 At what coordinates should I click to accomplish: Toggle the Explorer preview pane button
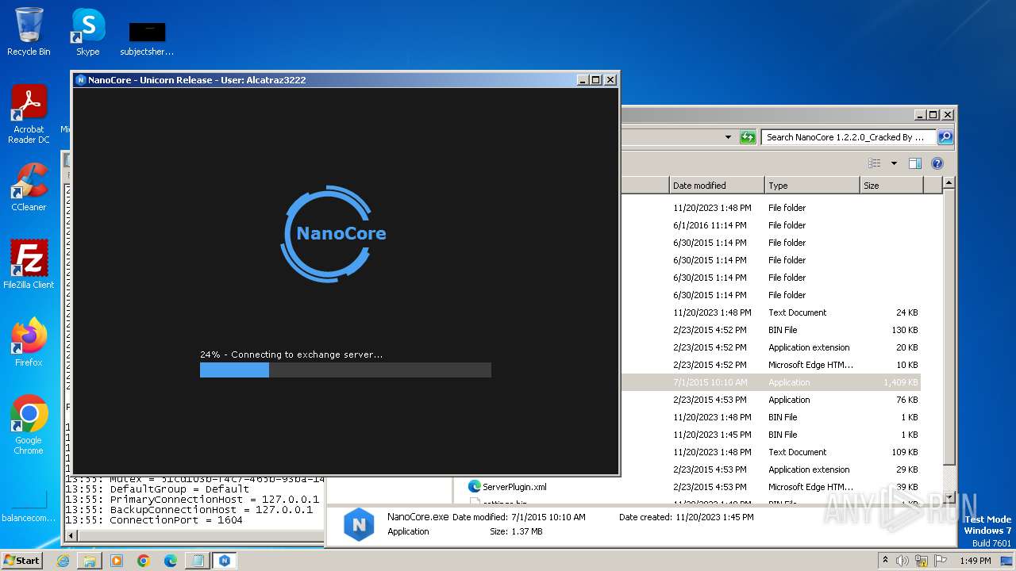coord(915,163)
